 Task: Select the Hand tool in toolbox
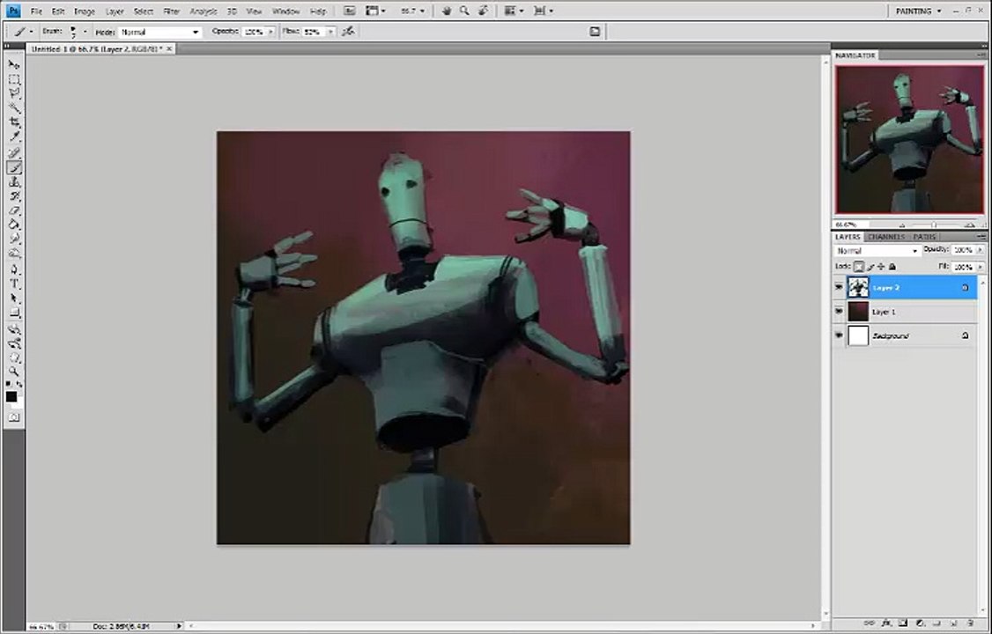[14, 358]
